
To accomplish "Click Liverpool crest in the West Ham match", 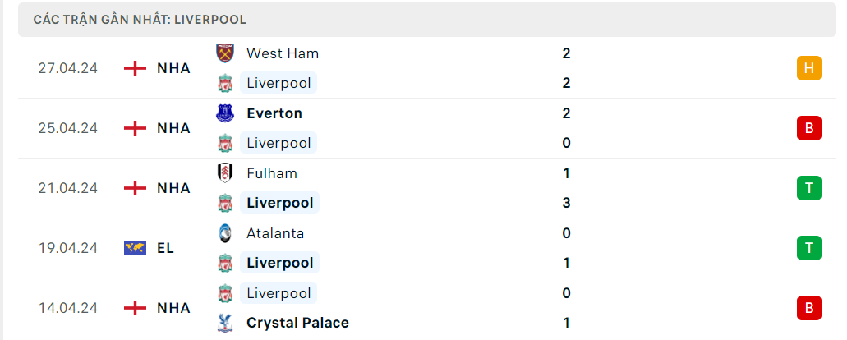I will click(224, 83).
